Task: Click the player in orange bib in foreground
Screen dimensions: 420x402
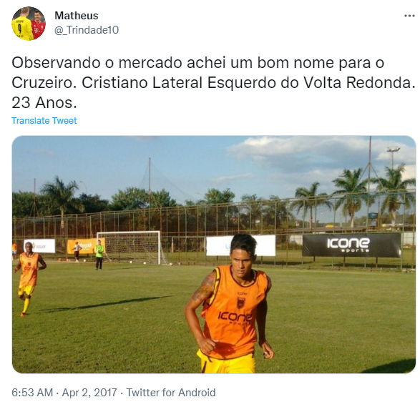Action: coord(230,304)
